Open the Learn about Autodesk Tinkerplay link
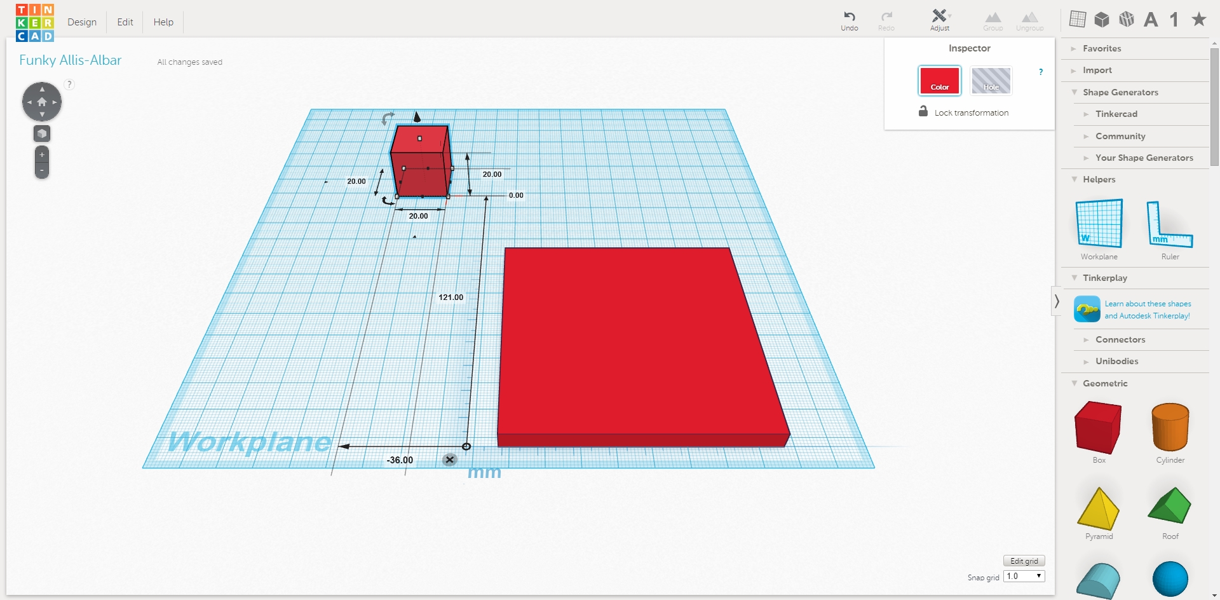Viewport: 1220px width, 600px height. click(x=1148, y=310)
